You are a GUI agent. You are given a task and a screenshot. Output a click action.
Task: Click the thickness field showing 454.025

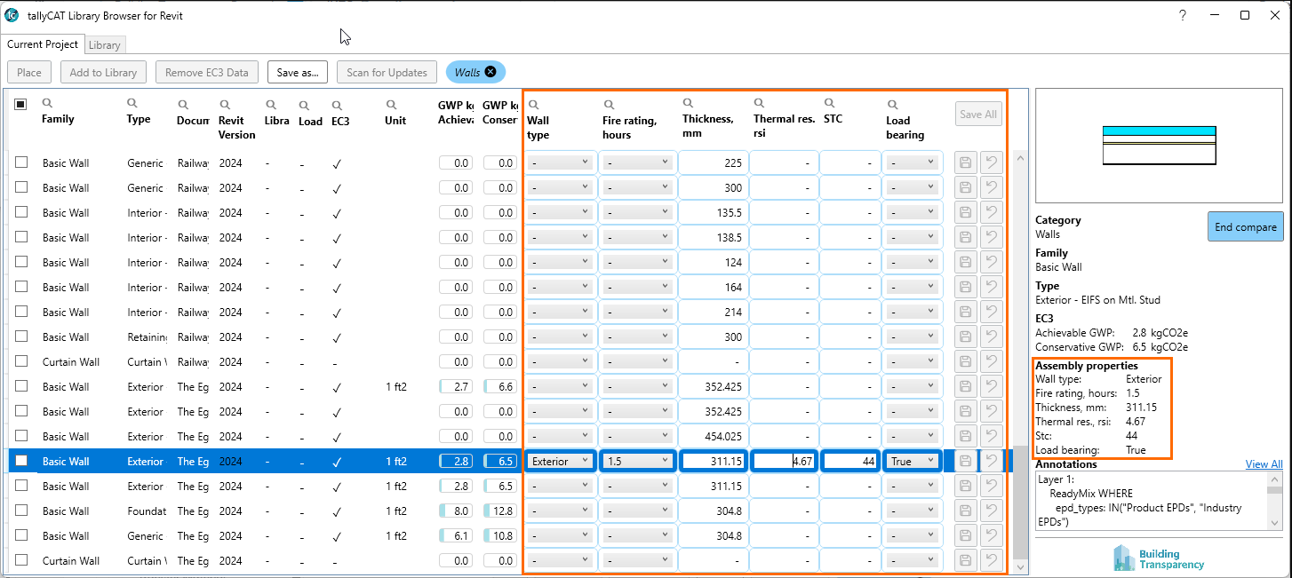pos(713,436)
